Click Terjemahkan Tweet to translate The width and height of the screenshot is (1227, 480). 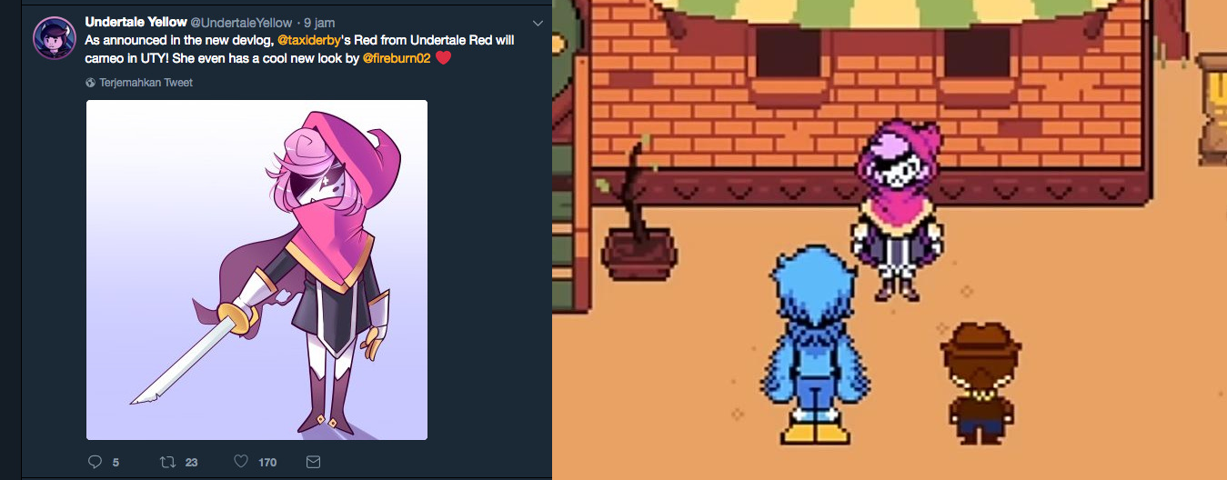click(x=146, y=83)
